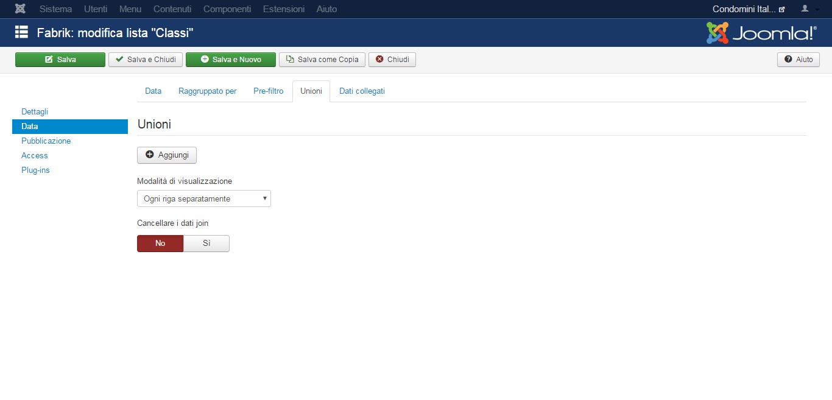Viewport: 832px width, 400px height.
Task: Set Cancellare i dati join to Sì
Action: pyautogui.click(x=206, y=244)
